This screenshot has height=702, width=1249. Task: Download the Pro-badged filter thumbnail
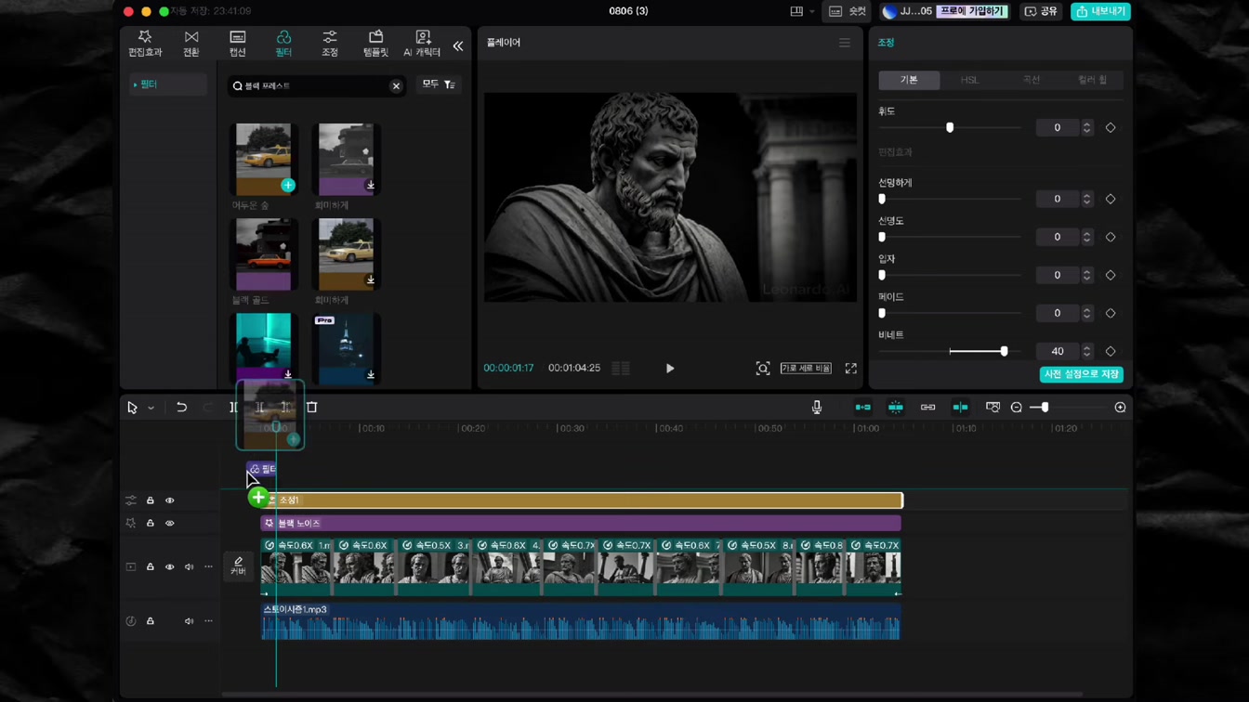[371, 374]
